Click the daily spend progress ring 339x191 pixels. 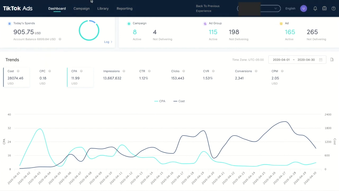click(x=89, y=30)
